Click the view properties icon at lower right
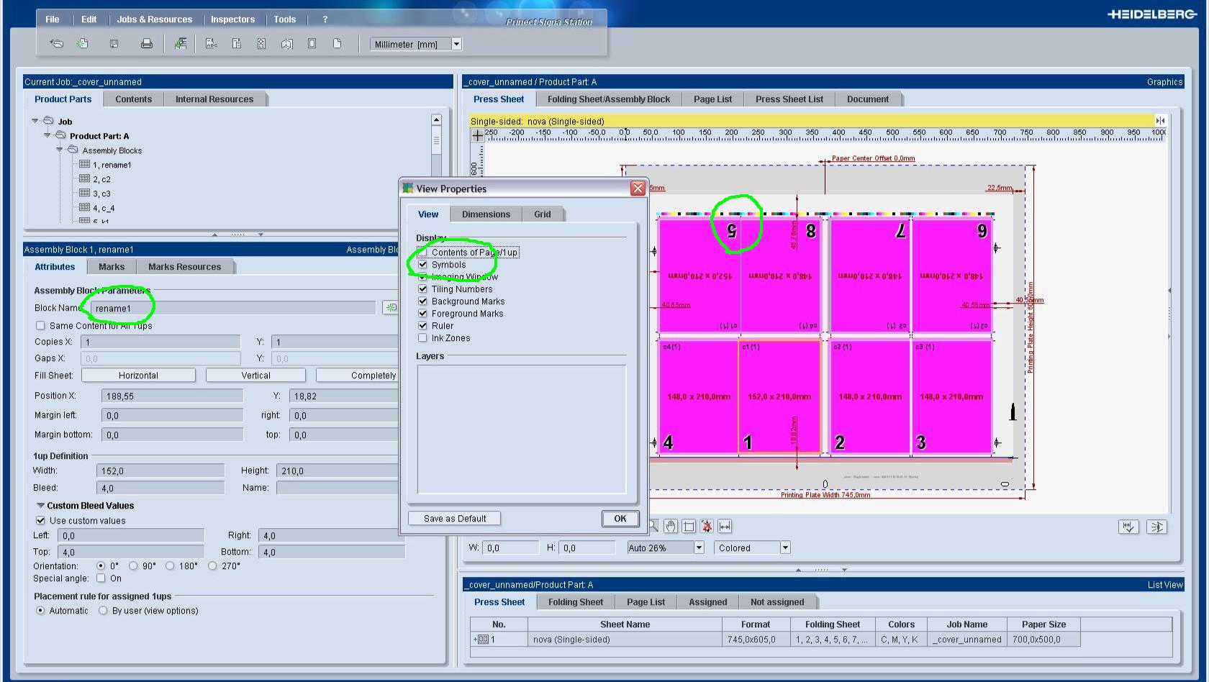This screenshot has width=1209, height=682. point(1156,527)
